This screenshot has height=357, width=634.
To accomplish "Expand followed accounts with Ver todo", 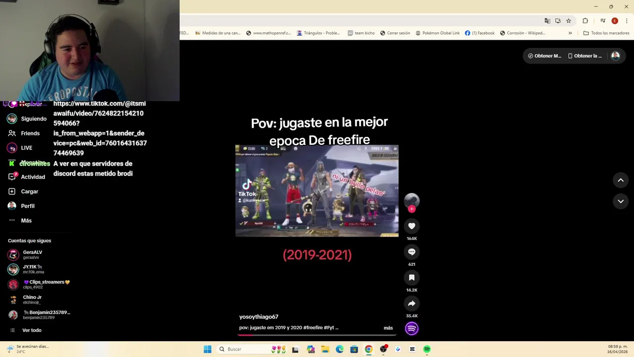I will pos(26,330).
